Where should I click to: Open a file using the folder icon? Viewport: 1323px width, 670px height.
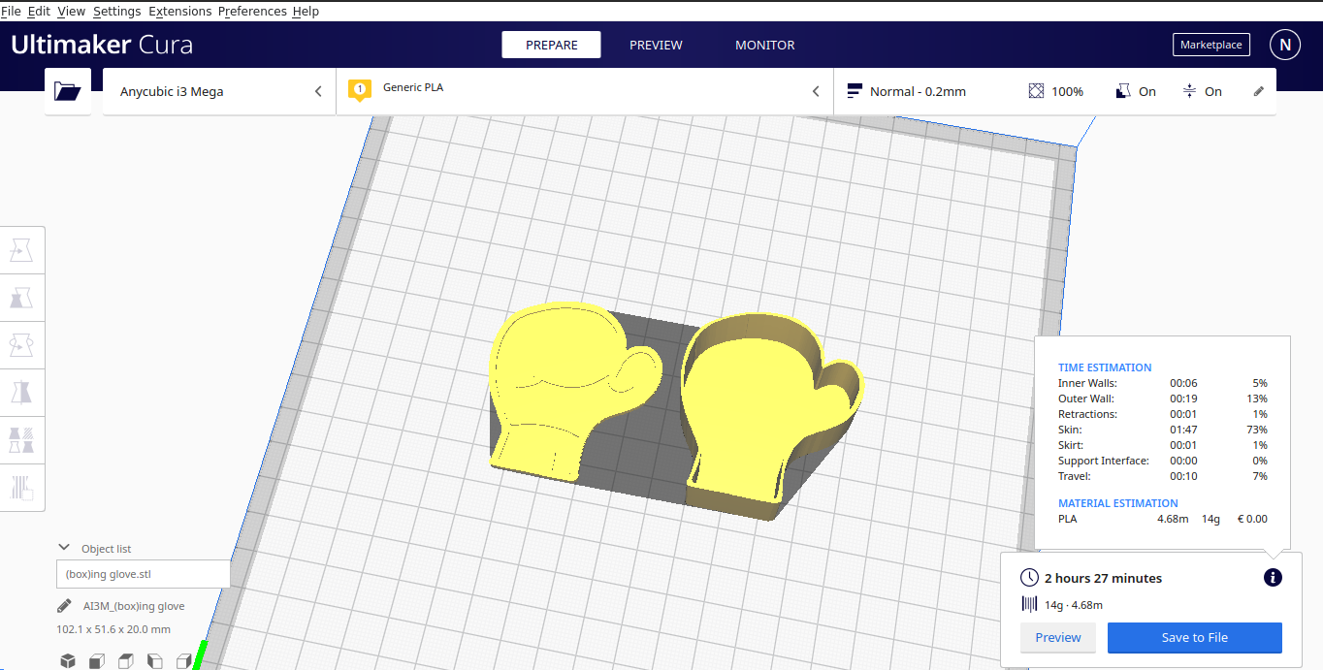pyautogui.click(x=67, y=90)
